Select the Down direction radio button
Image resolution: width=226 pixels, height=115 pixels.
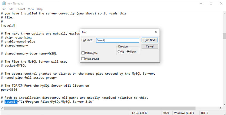[x=131, y=52]
